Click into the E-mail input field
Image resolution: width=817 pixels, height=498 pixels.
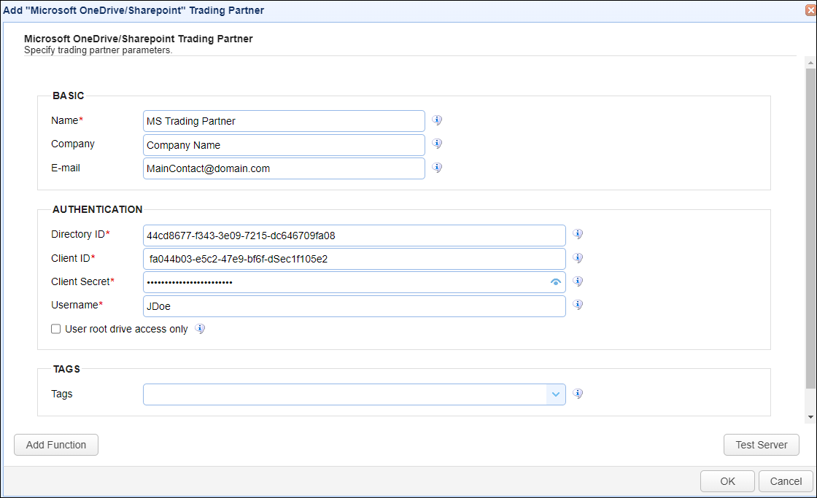tap(284, 168)
